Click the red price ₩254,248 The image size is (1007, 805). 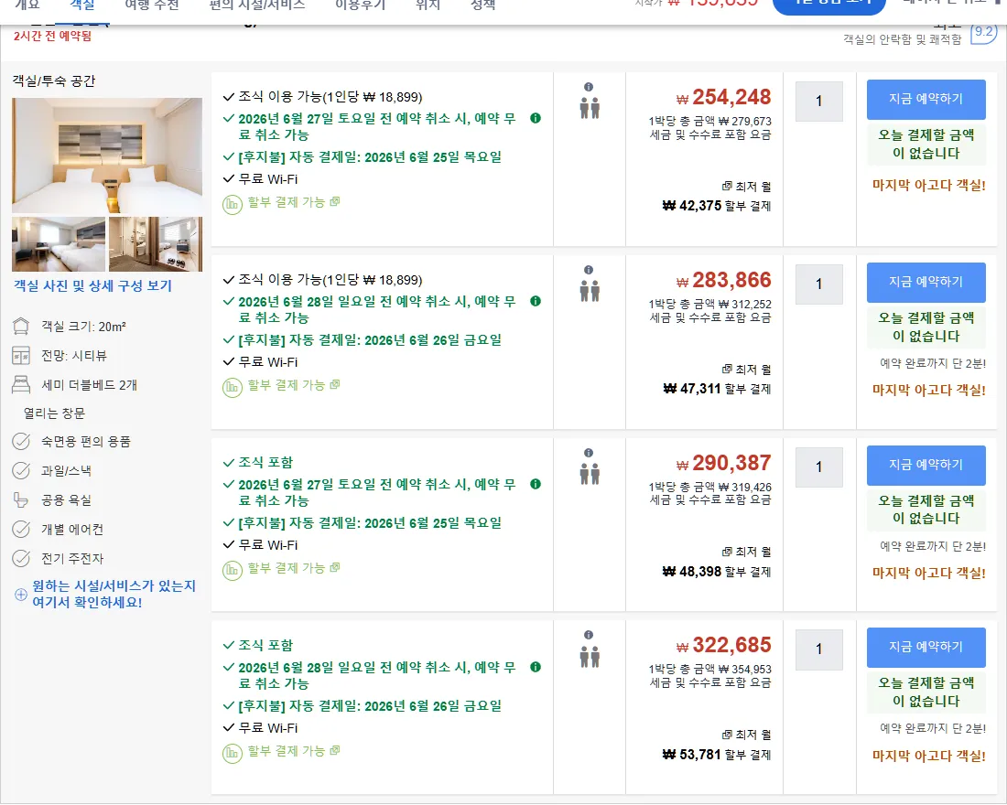[x=724, y=98]
